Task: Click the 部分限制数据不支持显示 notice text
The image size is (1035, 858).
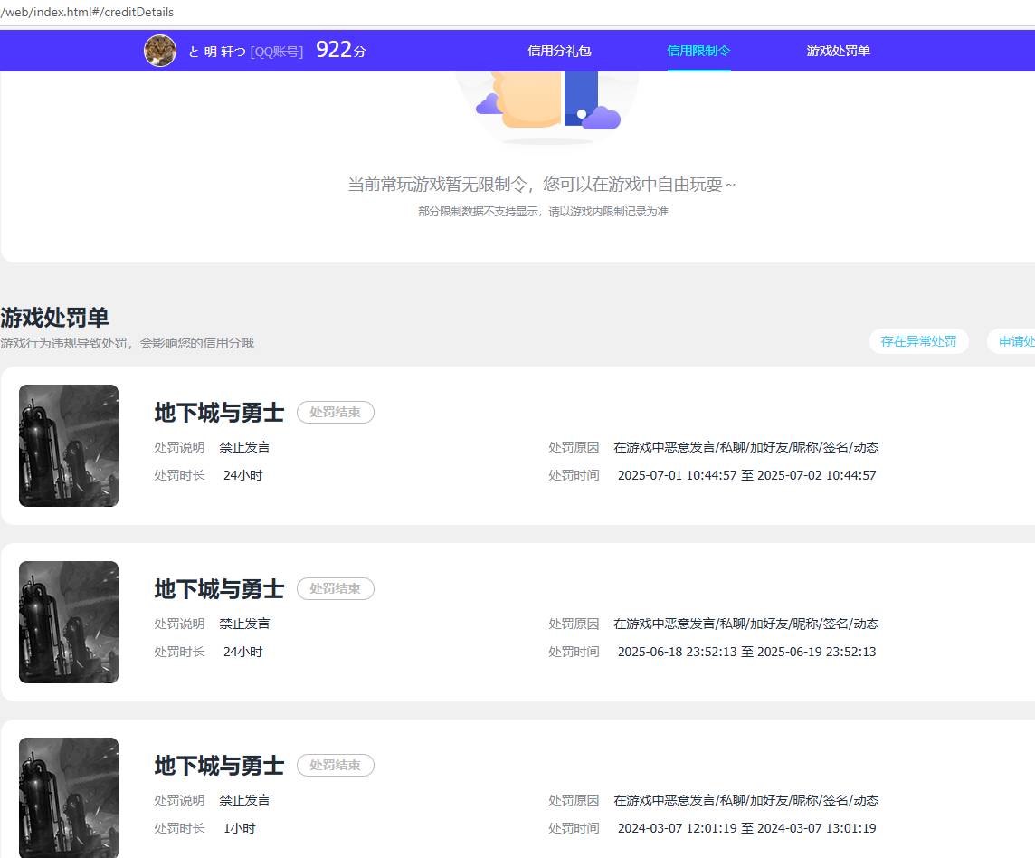Action: 543,210
